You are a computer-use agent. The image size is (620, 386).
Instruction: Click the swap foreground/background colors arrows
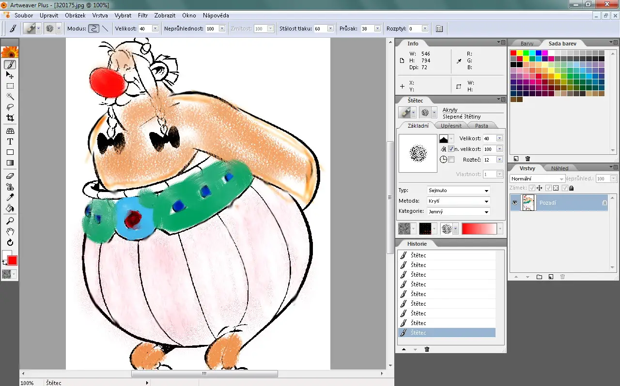pyautogui.click(x=5, y=263)
